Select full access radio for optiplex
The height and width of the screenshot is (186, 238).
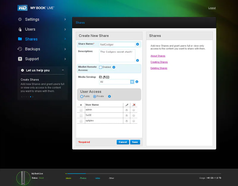pyautogui.click(x=127, y=121)
